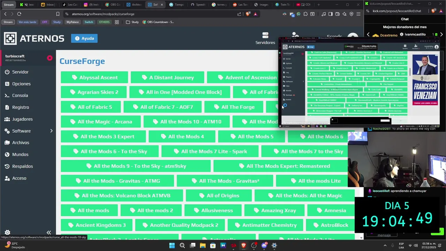Select All the Mods 3 Expert
Screen dimensions: 446x251
tap(103, 136)
